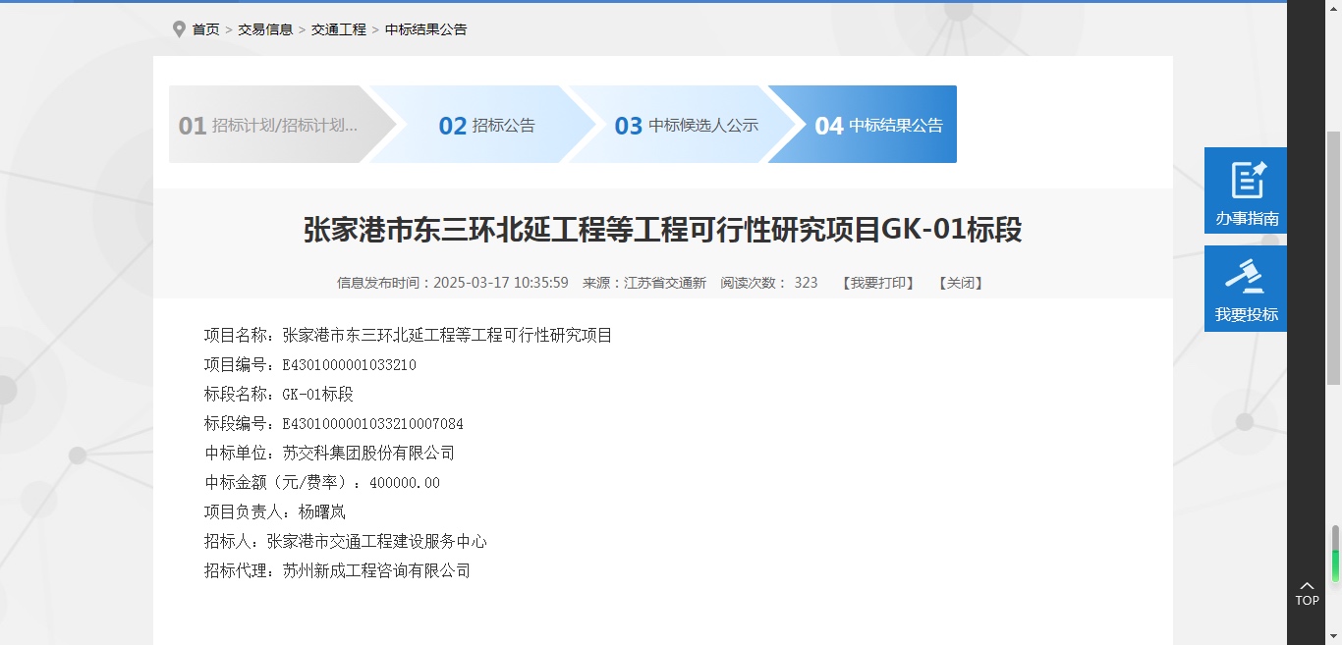Image resolution: width=1342 pixels, height=645 pixels.
Task: Open 交通工程 breadcrumb link
Action: click(339, 29)
